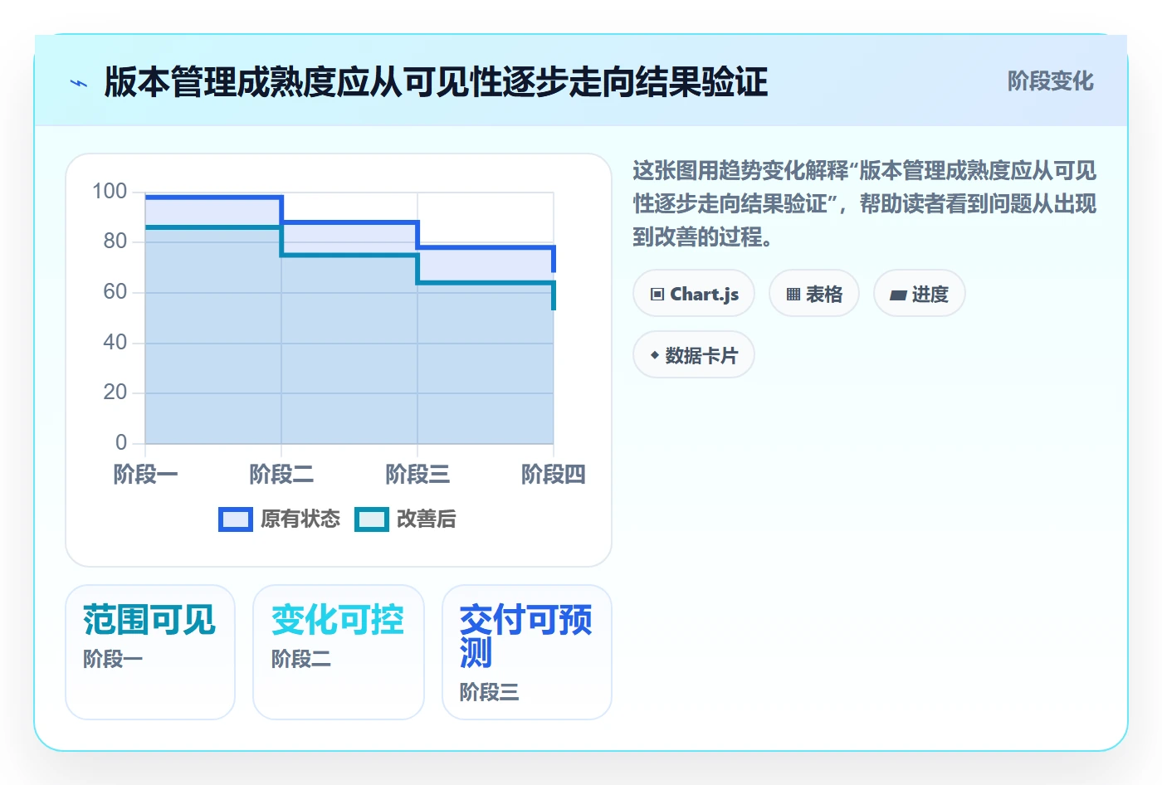Click the 原有状态 legend label
The width and height of the screenshot is (1162, 785).
300,519
